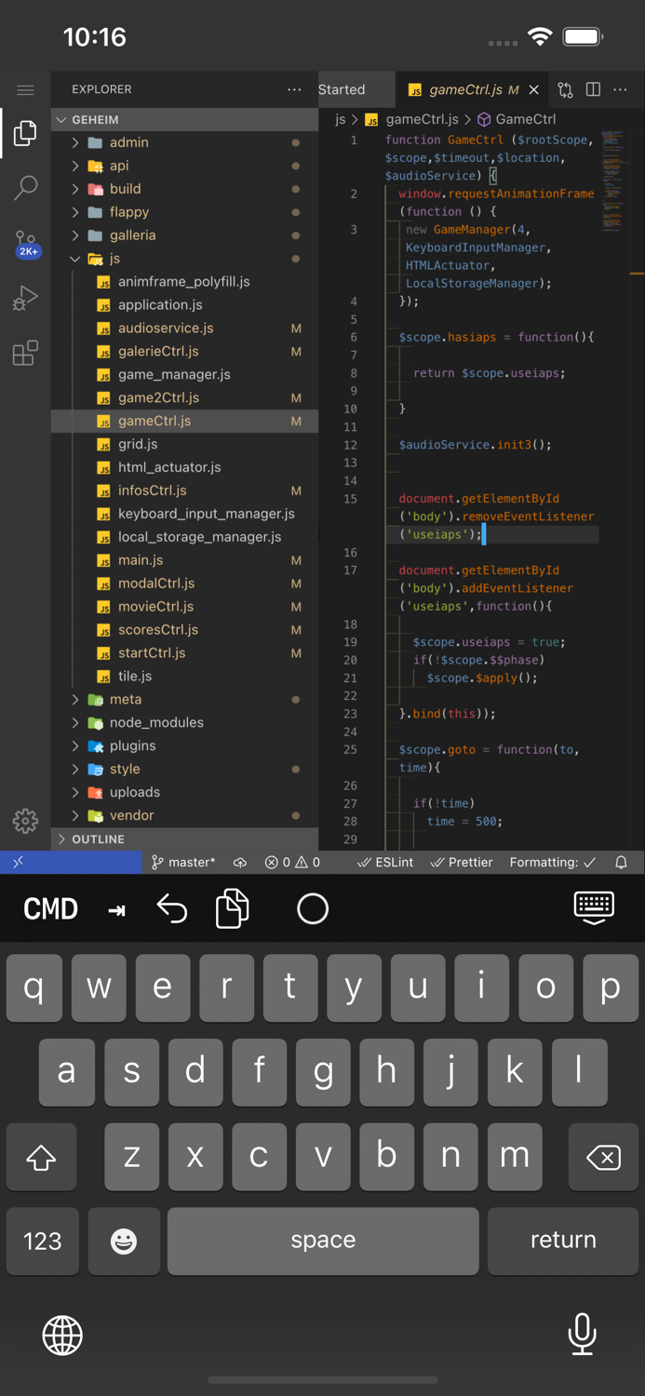The width and height of the screenshot is (645, 1396).
Task: Open Settings with the gear icon
Action: [x=25, y=821]
